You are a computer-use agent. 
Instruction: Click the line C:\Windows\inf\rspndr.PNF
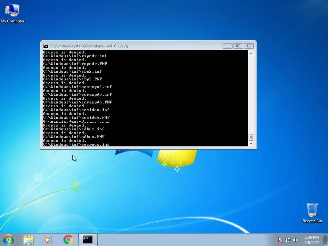75,64
